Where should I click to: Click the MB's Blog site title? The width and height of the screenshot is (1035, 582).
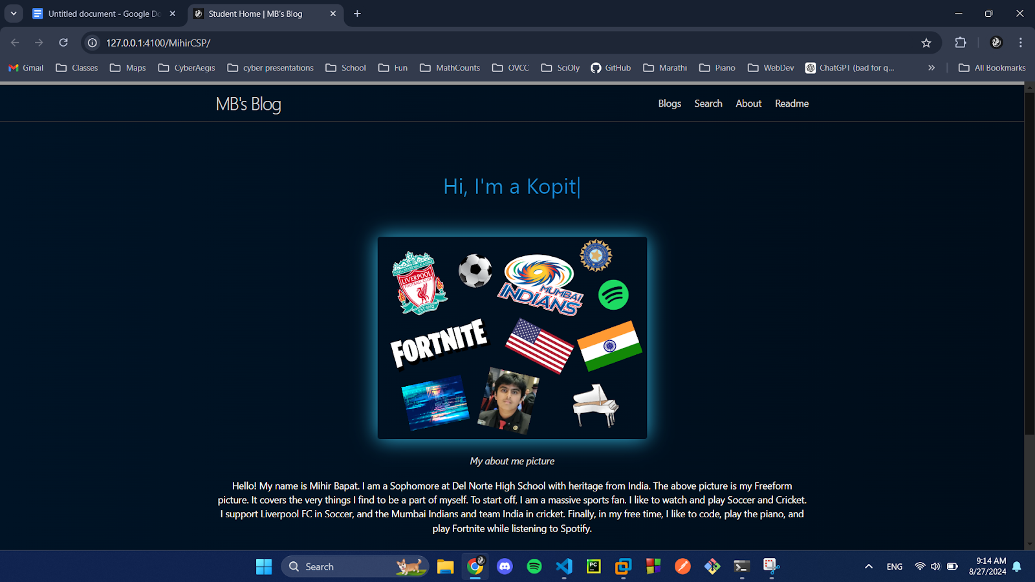[248, 104]
